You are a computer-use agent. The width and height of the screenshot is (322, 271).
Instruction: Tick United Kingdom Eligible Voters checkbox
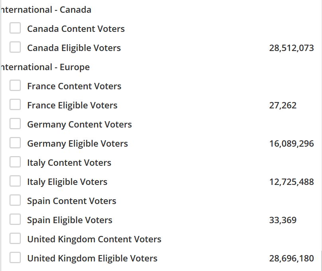[15, 257]
